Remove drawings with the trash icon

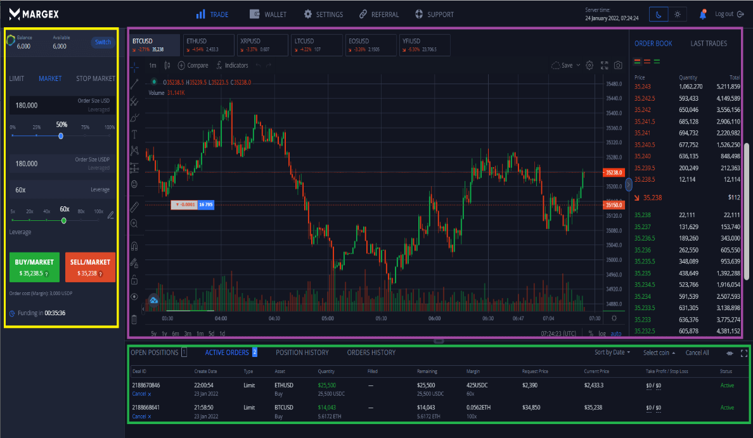134,319
